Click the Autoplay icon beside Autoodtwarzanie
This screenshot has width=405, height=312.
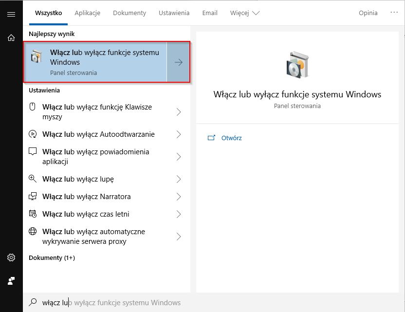[x=32, y=134]
